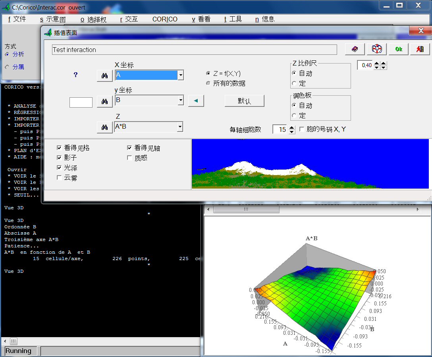Click the left-pointing triangle arrow button
Viewport: 432px width, 357px height.
coord(196,101)
